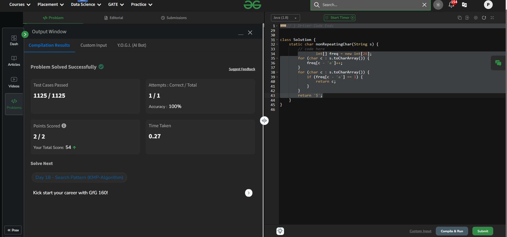Switch to the Problem tab
Image resolution: width=507 pixels, height=237 pixels.
(x=53, y=18)
